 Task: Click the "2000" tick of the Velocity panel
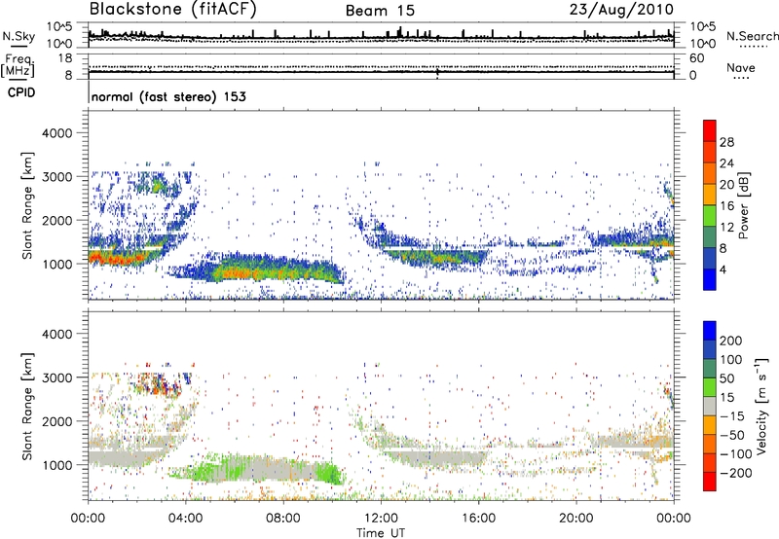[56, 421]
